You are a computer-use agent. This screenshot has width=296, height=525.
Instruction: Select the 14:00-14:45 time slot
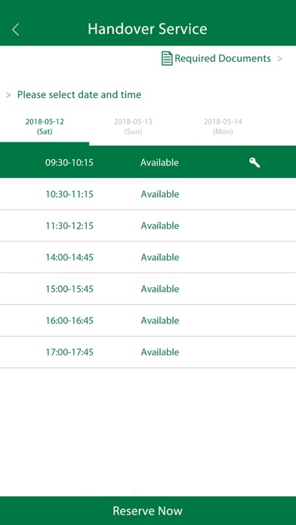click(x=148, y=257)
